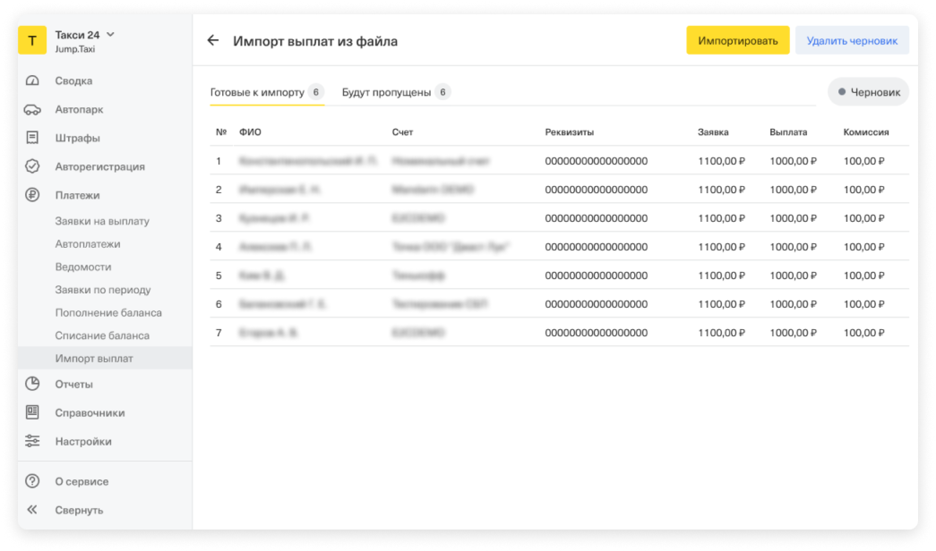The width and height of the screenshot is (936, 551).
Task: Click Справочники newspaper icon
Action: tap(32, 412)
